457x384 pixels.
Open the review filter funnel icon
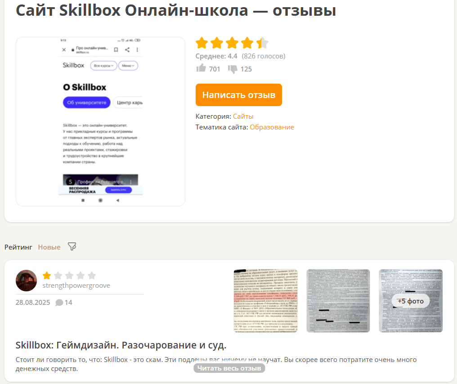72,246
